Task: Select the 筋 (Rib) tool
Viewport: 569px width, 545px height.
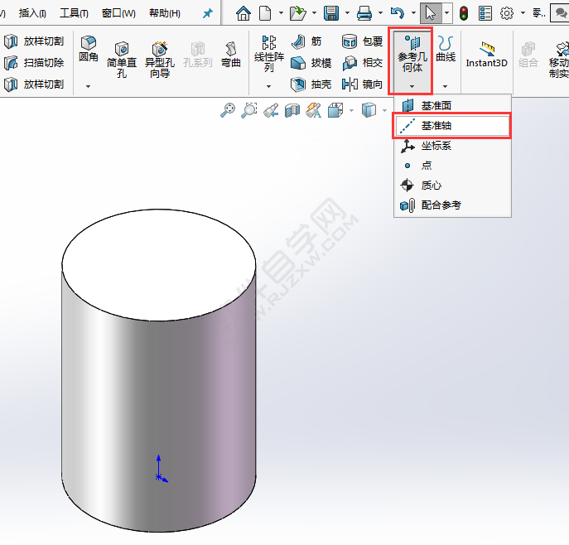Action: (x=306, y=41)
